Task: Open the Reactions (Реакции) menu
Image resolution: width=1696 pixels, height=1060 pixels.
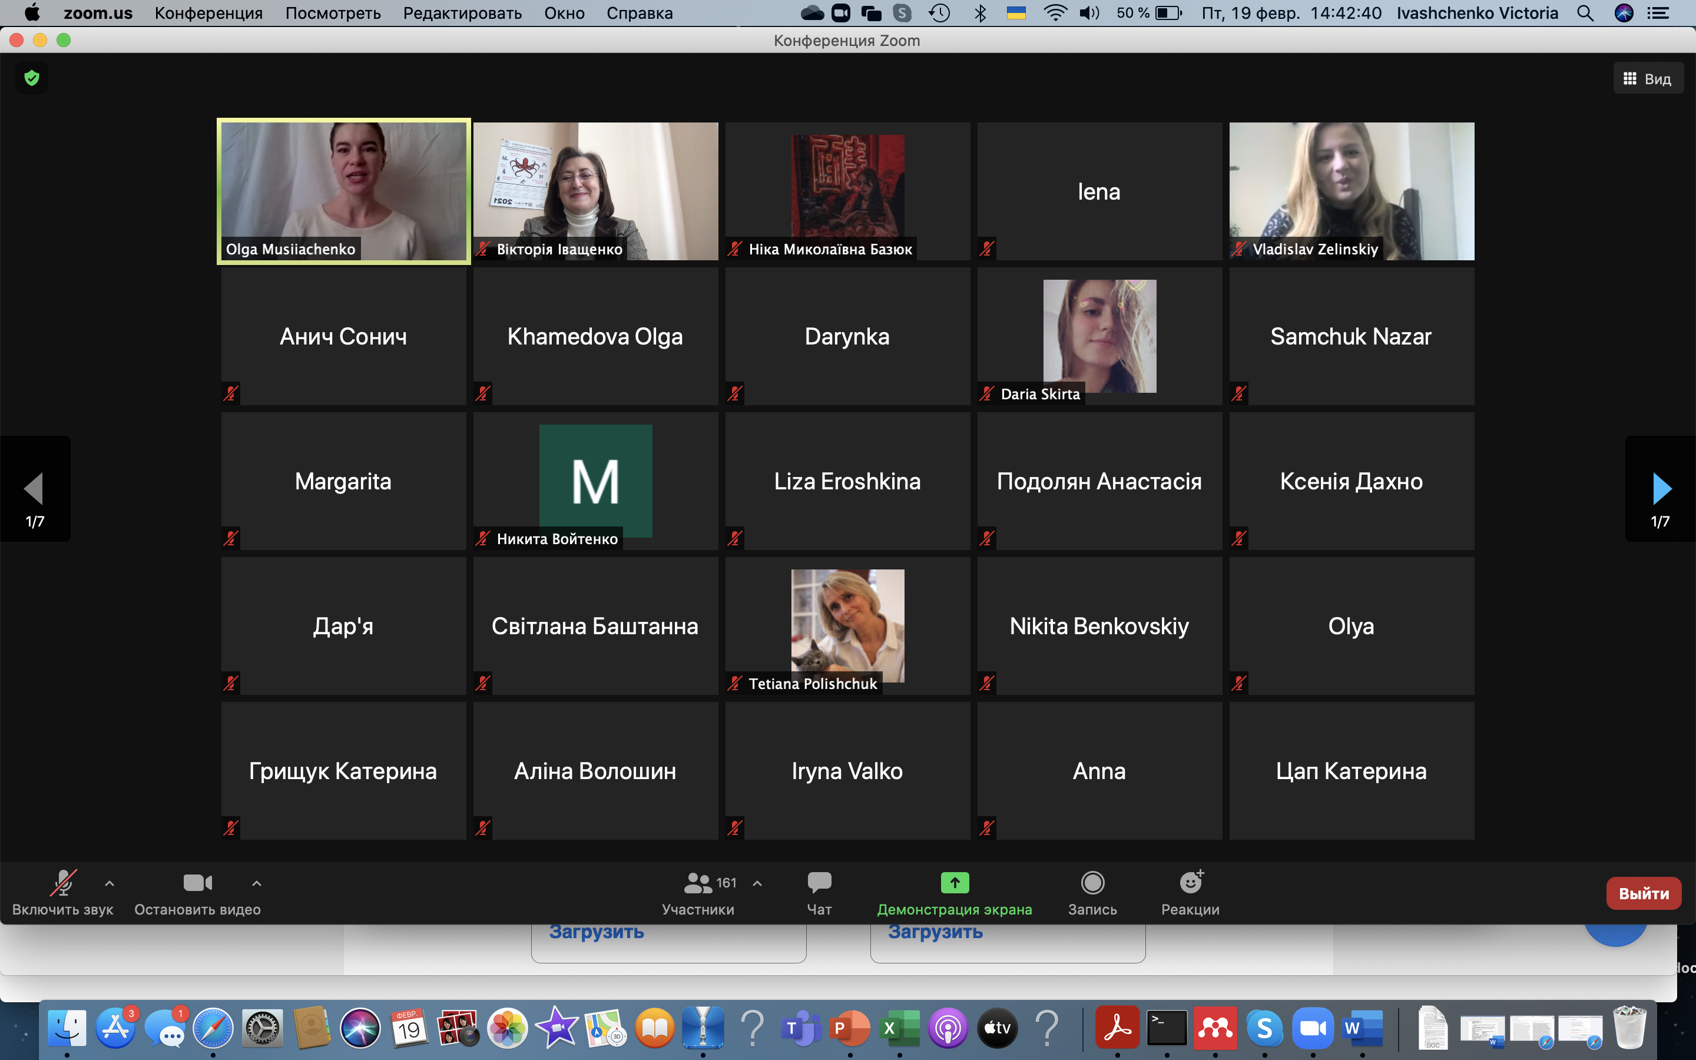Action: pyautogui.click(x=1190, y=892)
